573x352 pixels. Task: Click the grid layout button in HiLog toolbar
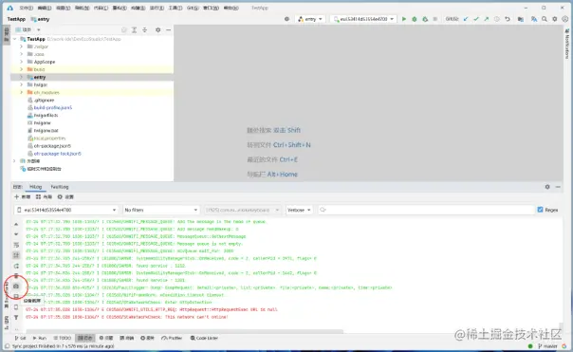click(44, 197)
